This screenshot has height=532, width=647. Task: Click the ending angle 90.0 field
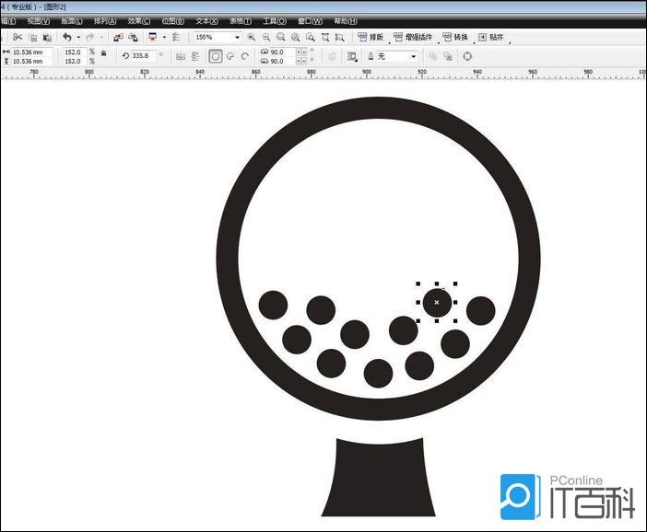point(282,62)
